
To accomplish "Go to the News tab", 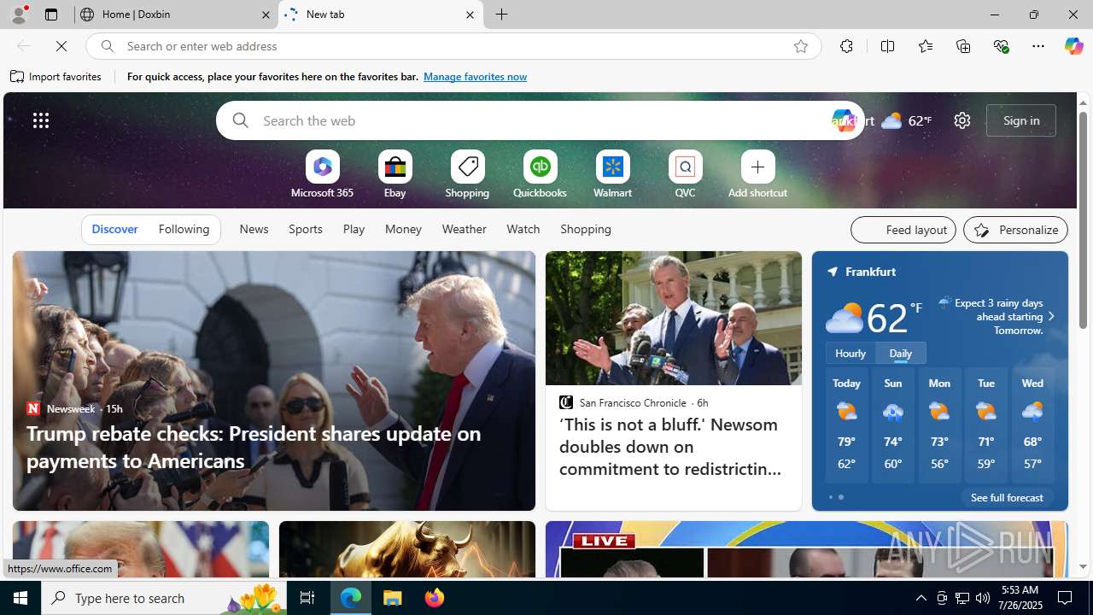I will point(254,229).
